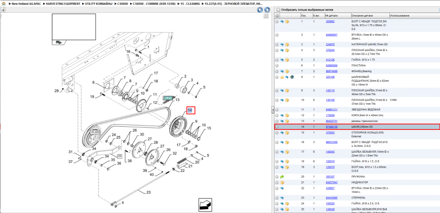Select the '31MM' usage cell
This screenshot has height=213, width=440.
coord(393,100)
